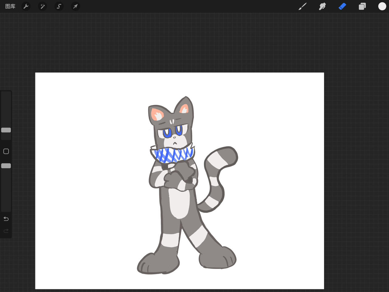Viewport: 389px width, 292px height.
Task: Redo the last undone action
Action: click(x=6, y=231)
